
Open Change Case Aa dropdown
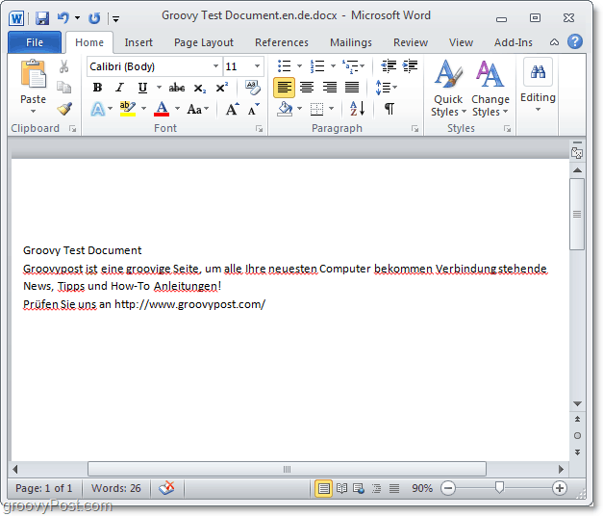coord(198,110)
